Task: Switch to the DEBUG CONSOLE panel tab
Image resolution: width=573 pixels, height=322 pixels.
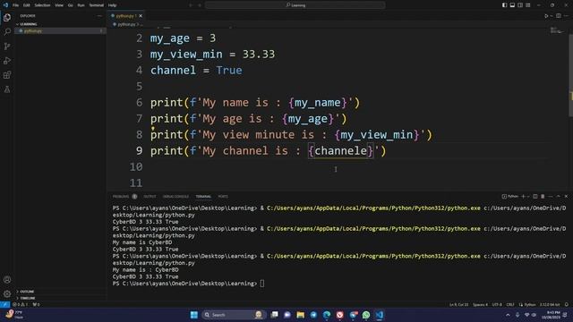Action: pos(175,197)
